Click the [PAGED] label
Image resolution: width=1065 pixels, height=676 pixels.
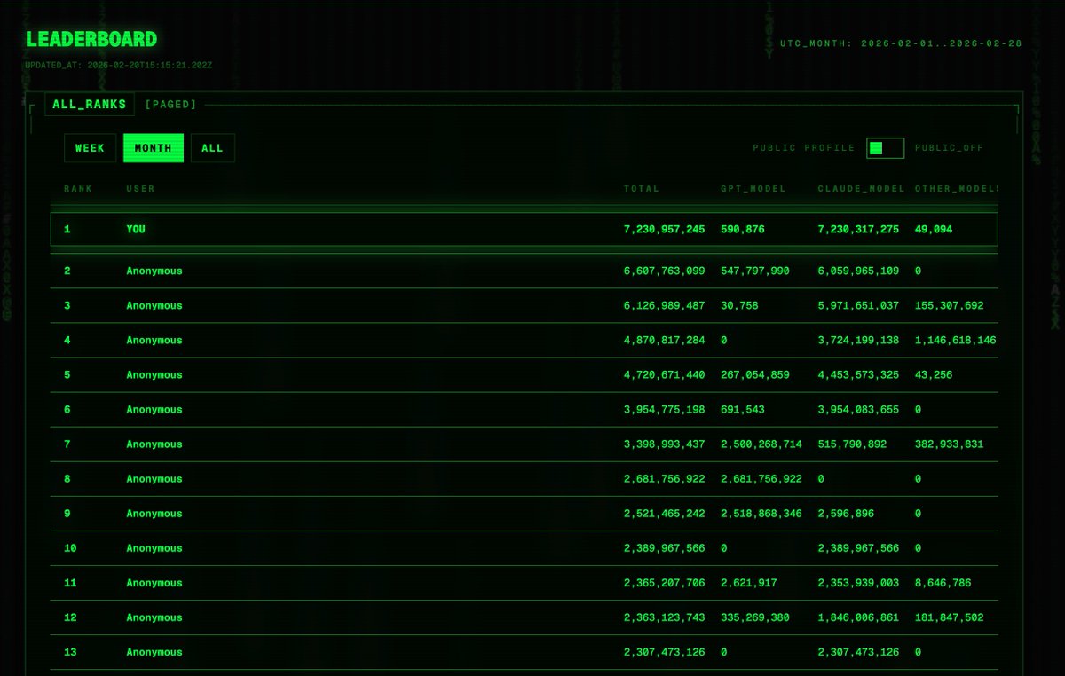click(x=170, y=105)
